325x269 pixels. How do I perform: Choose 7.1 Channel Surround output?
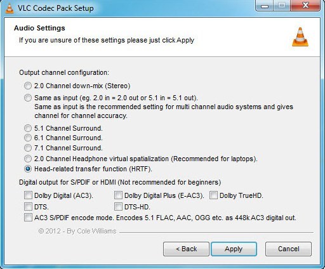(x=28, y=148)
